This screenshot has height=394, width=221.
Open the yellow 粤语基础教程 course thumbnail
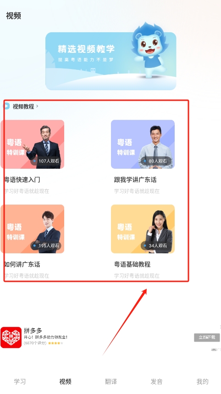point(143,229)
